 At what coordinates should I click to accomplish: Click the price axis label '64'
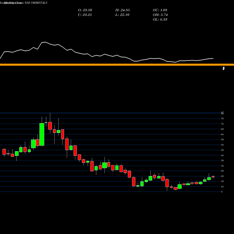[x=222, y=134]
